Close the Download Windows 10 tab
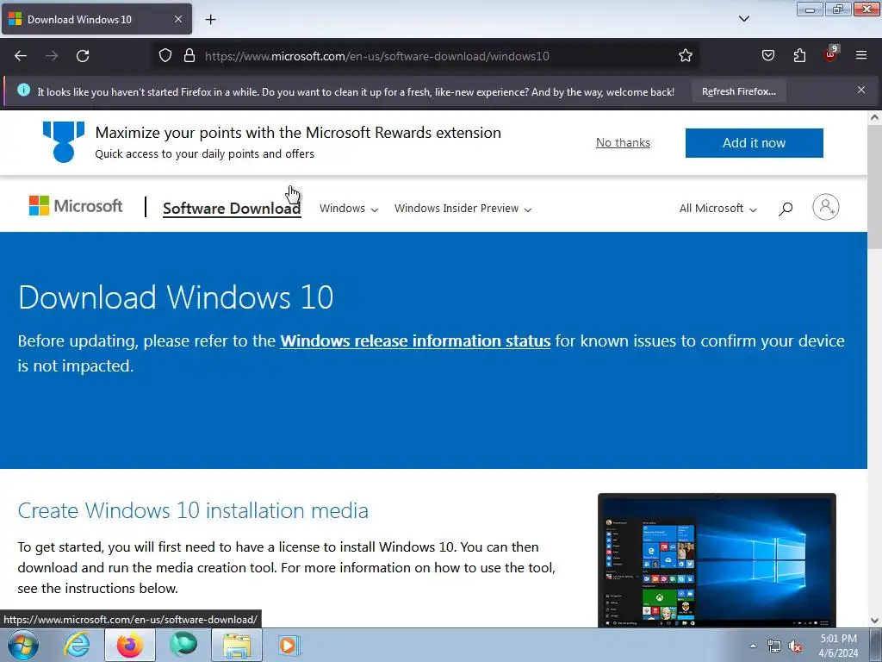 coord(177,19)
